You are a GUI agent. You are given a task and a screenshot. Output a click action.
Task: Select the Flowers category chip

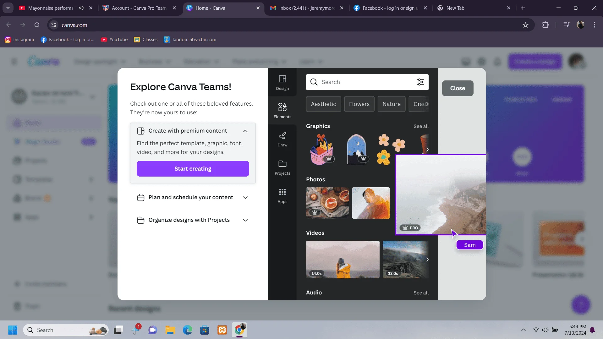pos(359,104)
